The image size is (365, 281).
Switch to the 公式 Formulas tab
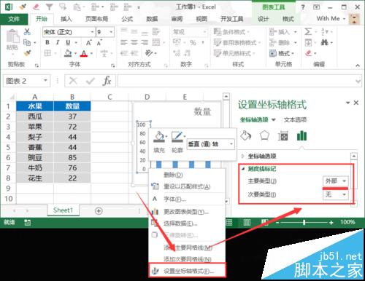(127, 19)
